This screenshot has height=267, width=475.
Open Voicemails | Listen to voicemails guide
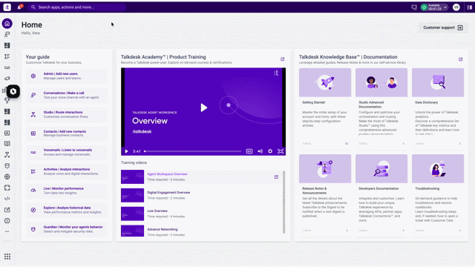click(x=67, y=152)
